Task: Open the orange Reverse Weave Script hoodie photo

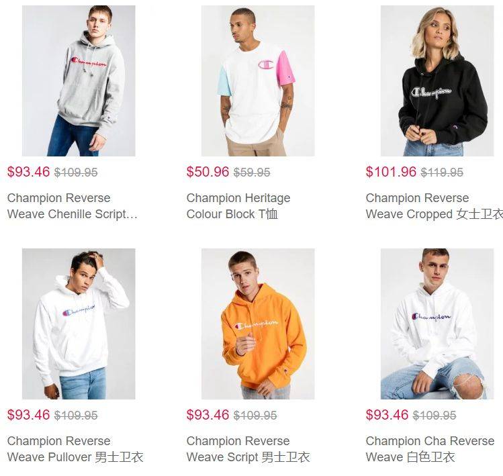Action: (x=258, y=324)
